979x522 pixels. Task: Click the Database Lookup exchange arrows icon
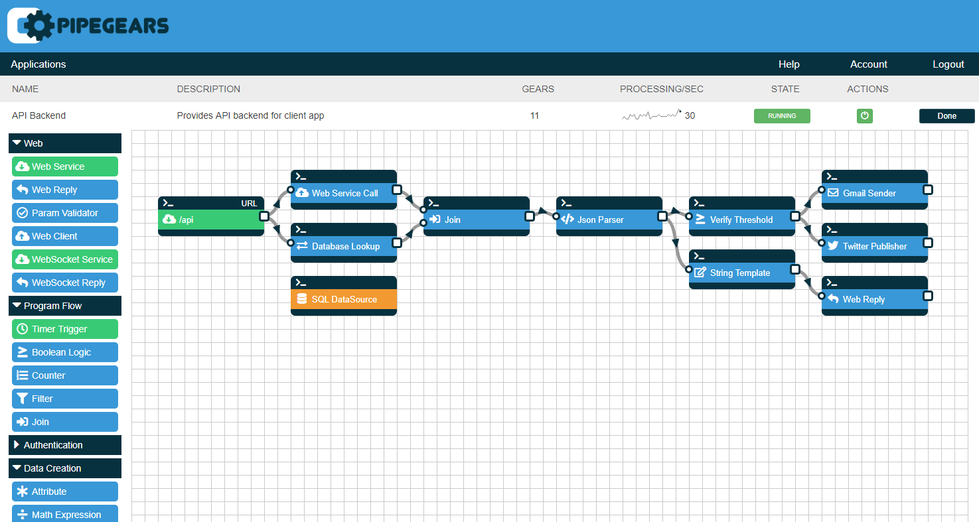[302, 246]
